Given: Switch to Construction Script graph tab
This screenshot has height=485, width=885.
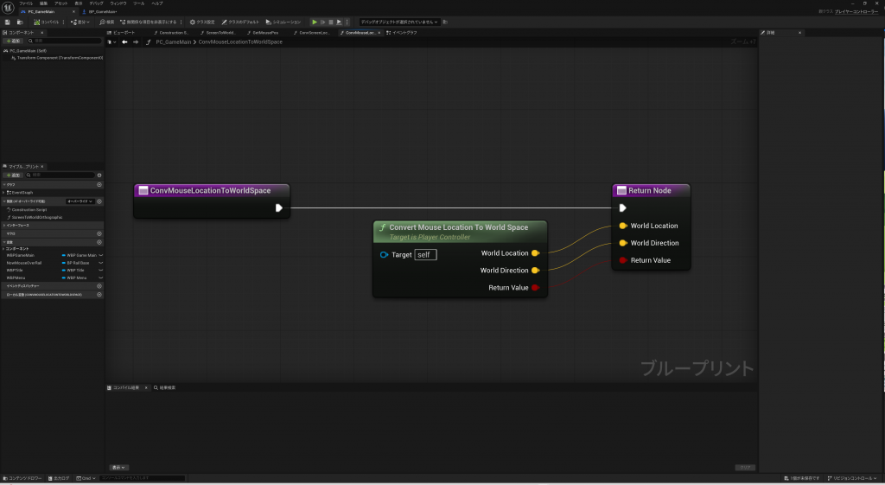Looking at the screenshot, I should point(172,33).
